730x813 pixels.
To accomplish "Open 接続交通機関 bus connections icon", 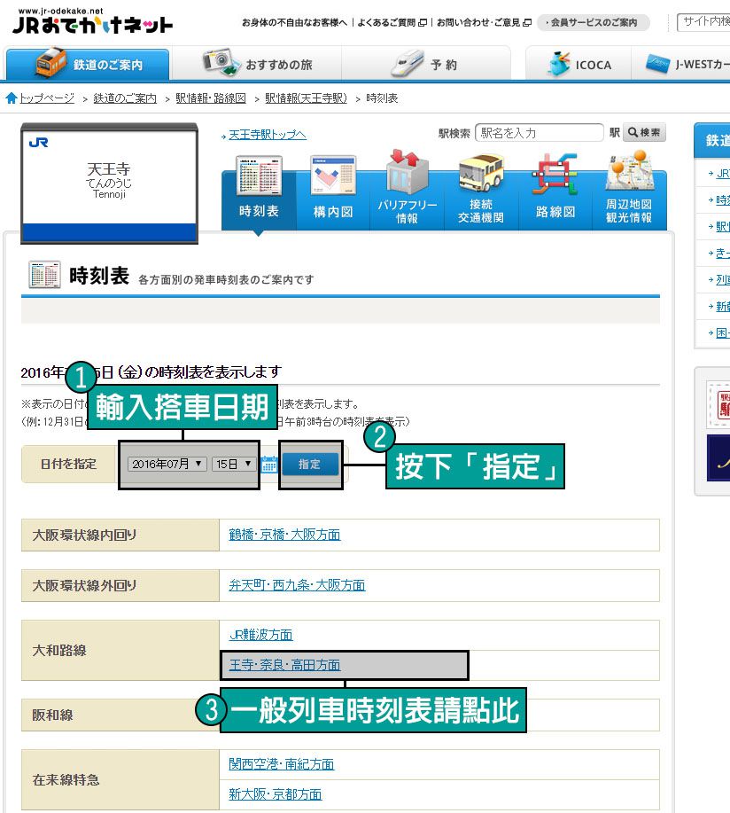I will (x=481, y=189).
